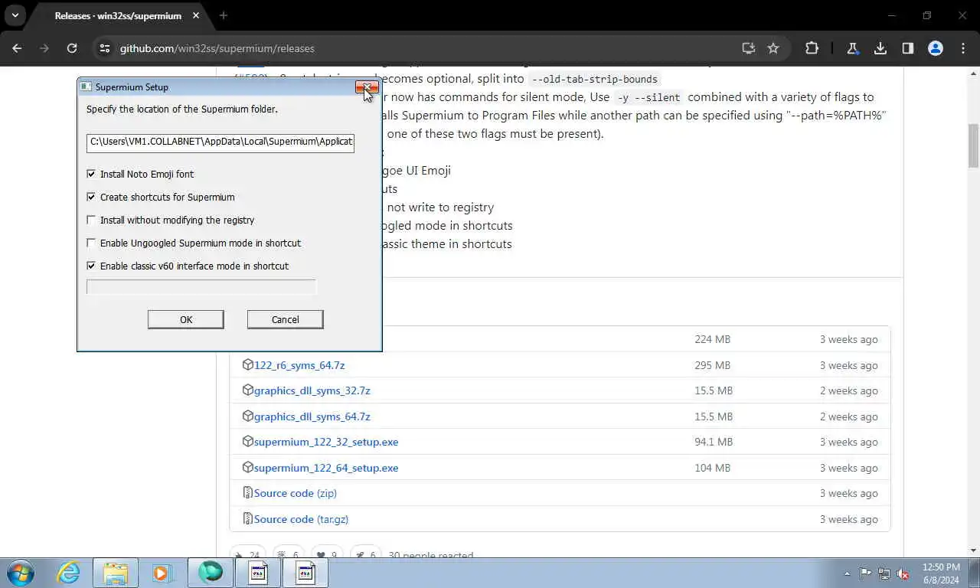
Task: Show hidden tray icons arrow
Action: coord(847,573)
